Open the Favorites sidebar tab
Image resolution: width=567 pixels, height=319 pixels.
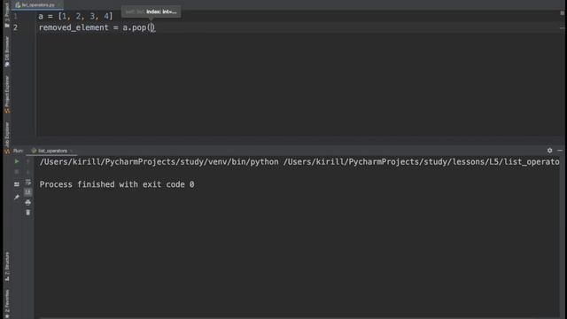click(x=7, y=303)
